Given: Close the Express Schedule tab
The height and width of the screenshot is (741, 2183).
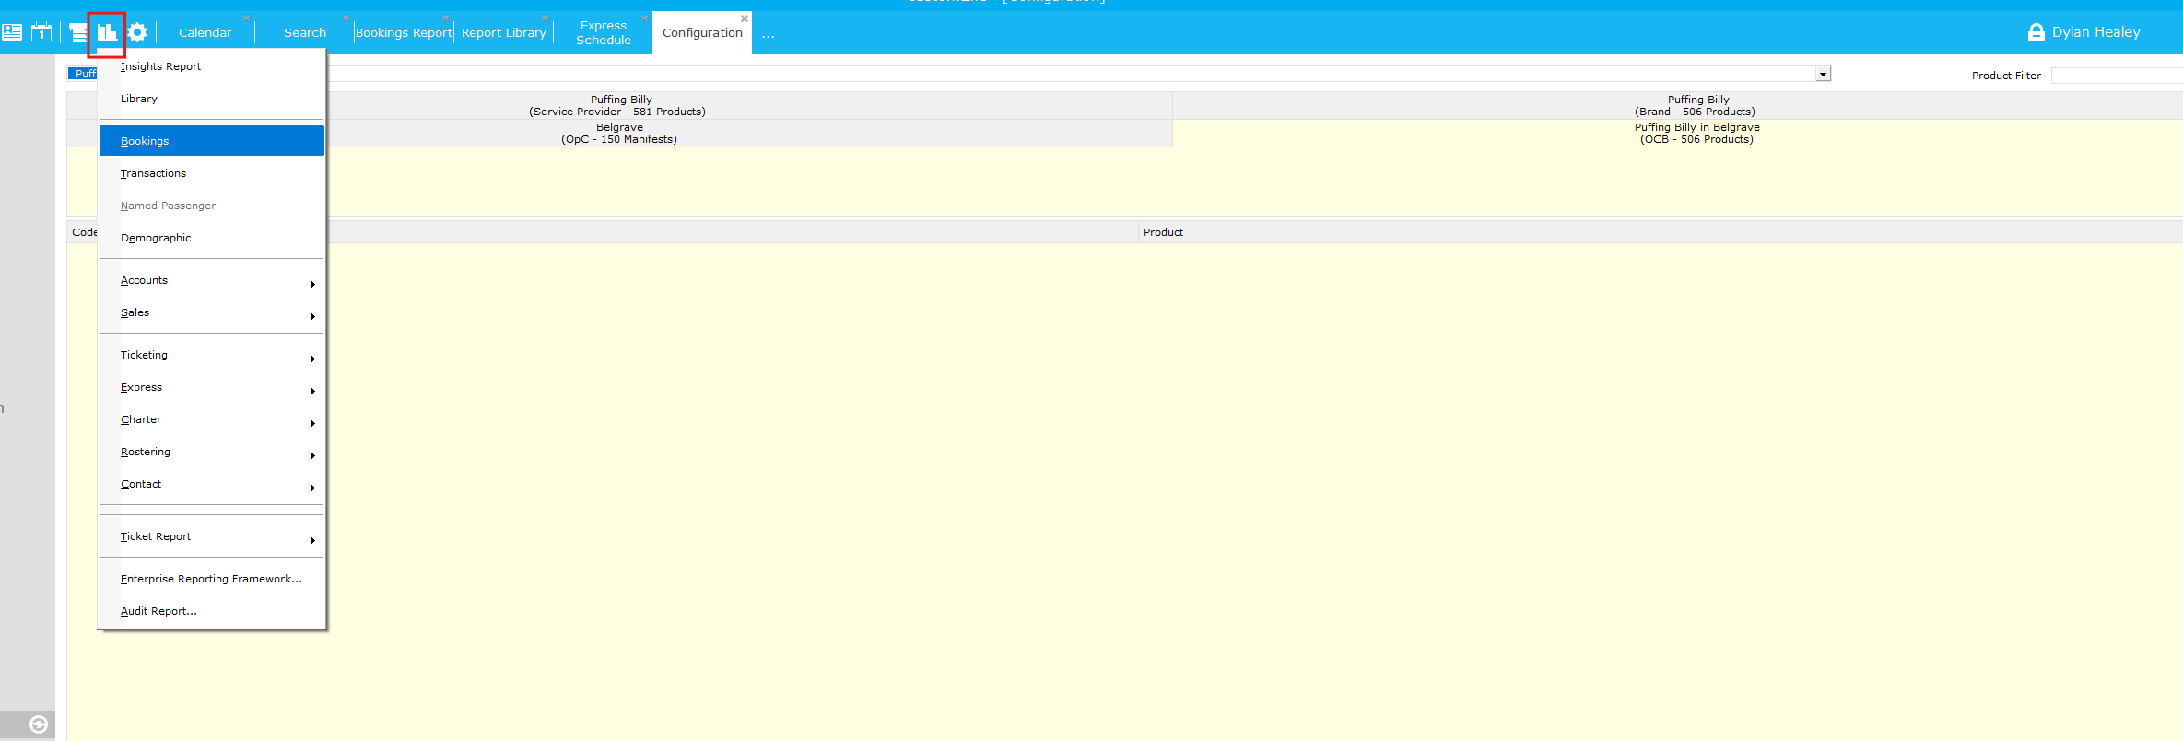Looking at the screenshot, I should tap(645, 18).
